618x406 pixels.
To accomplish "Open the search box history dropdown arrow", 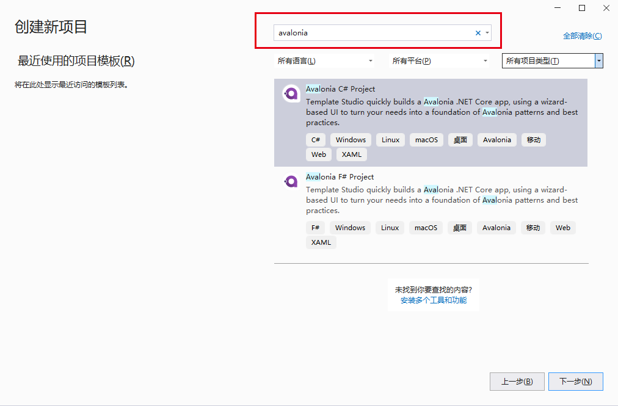I will coord(487,33).
